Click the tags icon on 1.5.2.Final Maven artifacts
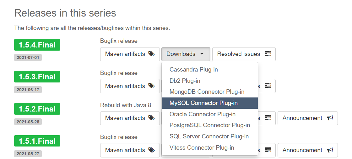This screenshot has height=159, width=352. pyautogui.click(x=152, y=118)
